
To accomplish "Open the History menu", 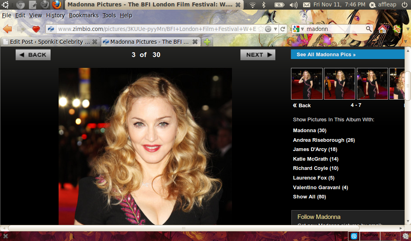I will tap(55, 16).
